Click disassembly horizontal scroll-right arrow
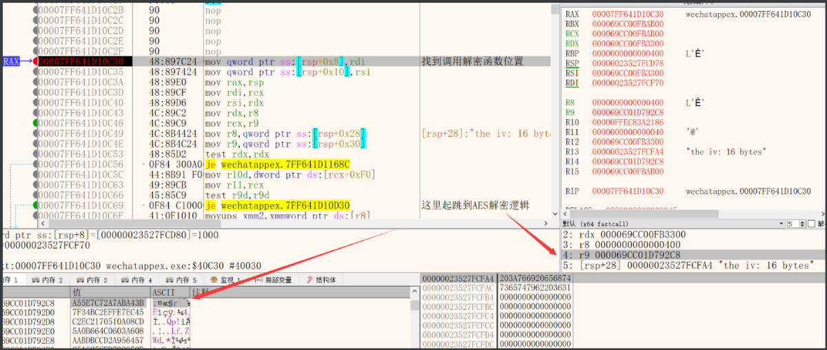827x350 pixels. click(547, 223)
